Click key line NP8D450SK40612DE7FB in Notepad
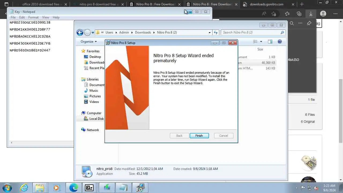343x193 pixels. [30, 43]
